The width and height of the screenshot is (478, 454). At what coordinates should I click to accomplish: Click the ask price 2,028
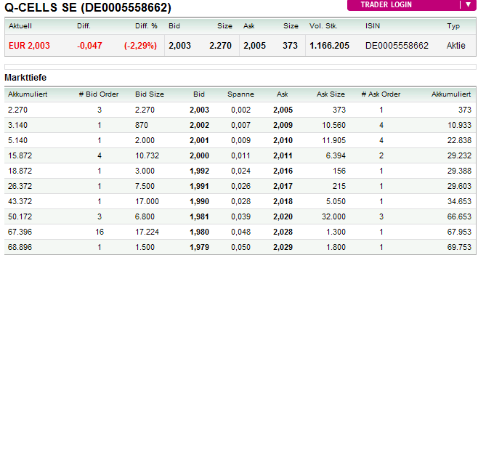(283, 232)
